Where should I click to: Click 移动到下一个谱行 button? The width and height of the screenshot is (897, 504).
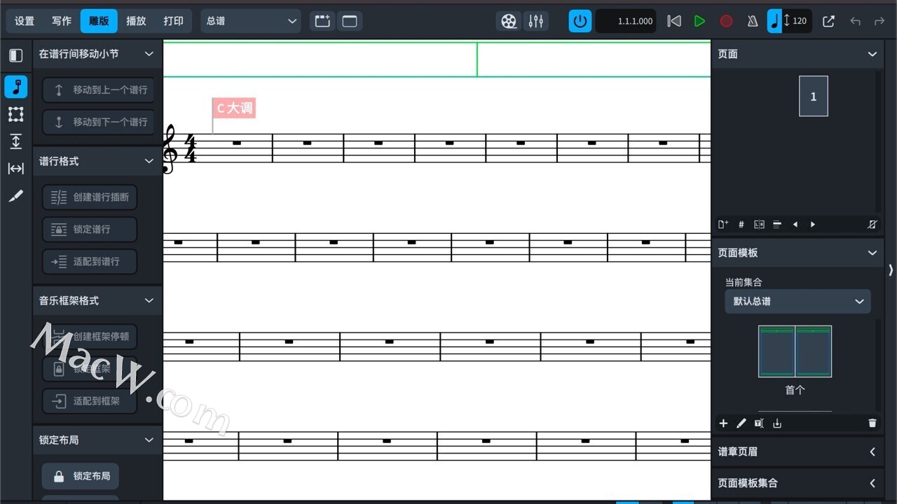pyautogui.click(x=99, y=122)
